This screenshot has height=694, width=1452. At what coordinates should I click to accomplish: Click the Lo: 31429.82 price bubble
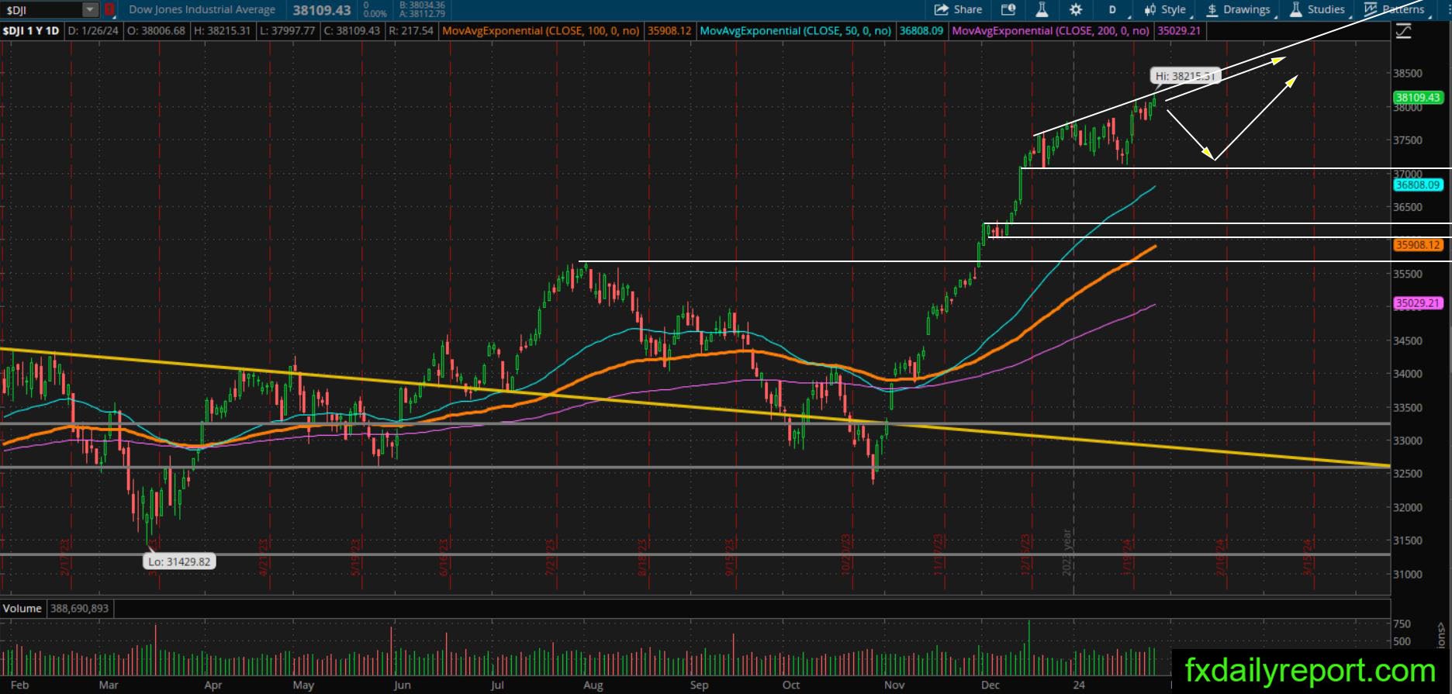(x=178, y=561)
